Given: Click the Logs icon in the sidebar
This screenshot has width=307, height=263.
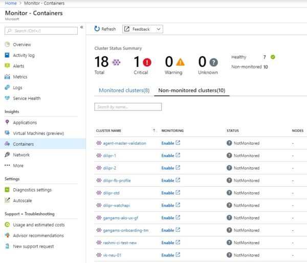Looking at the screenshot, I should click(x=7, y=87).
